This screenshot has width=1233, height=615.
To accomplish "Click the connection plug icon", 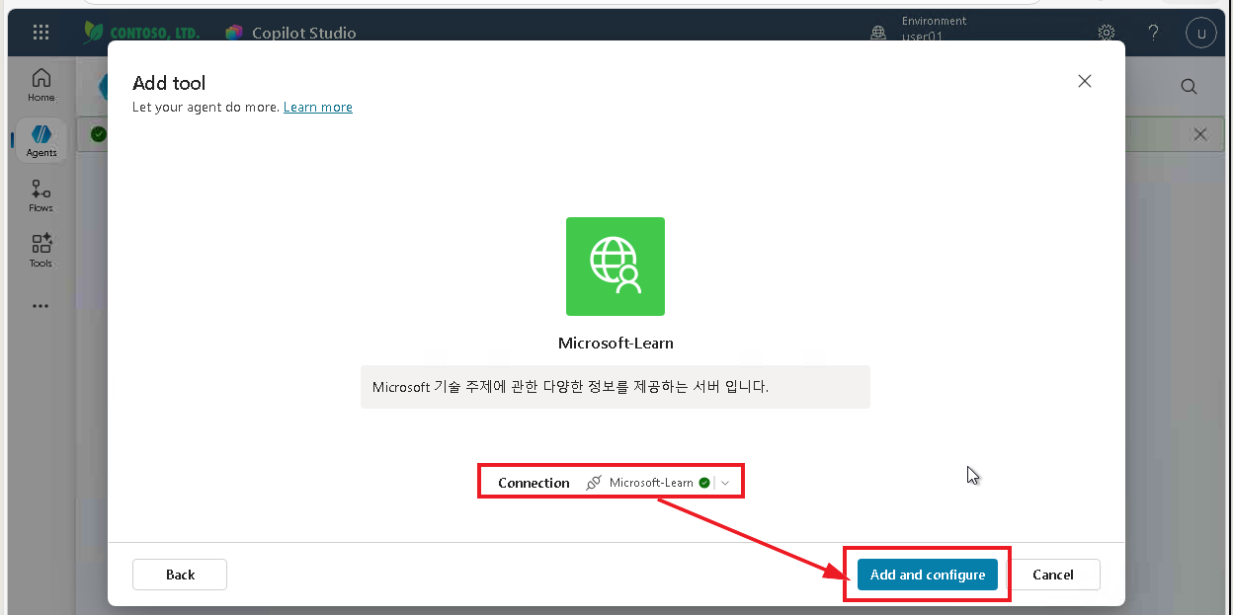I will [594, 483].
